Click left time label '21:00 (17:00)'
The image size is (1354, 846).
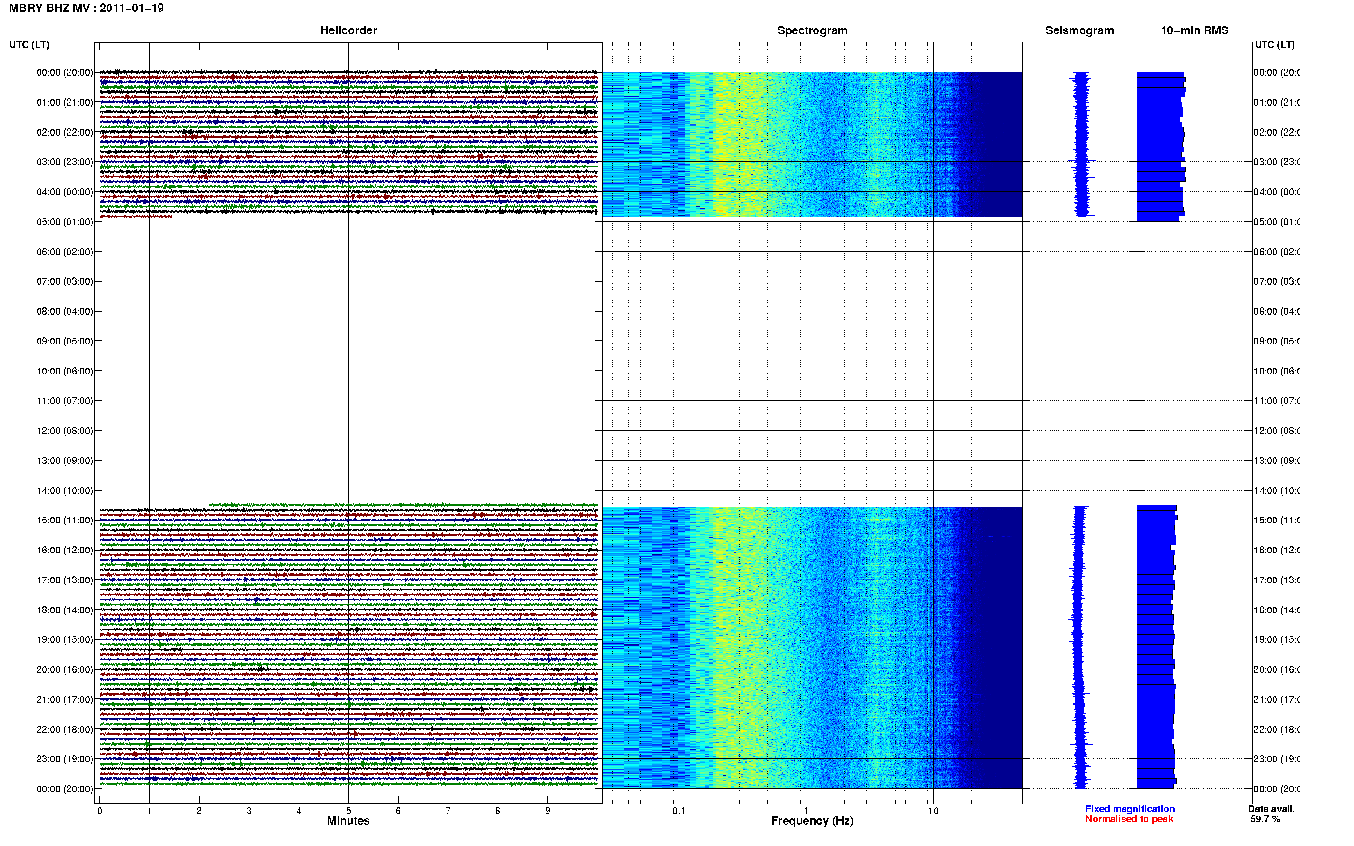pyautogui.click(x=65, y=699)
